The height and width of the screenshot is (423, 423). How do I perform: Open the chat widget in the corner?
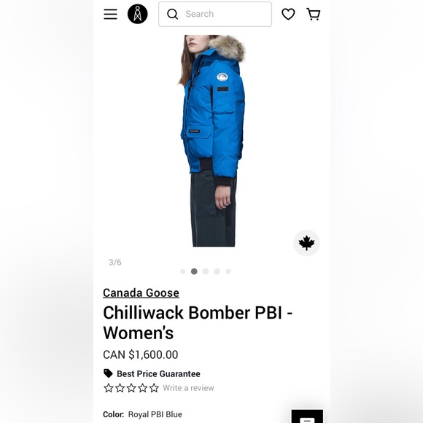tap(307, 416)
